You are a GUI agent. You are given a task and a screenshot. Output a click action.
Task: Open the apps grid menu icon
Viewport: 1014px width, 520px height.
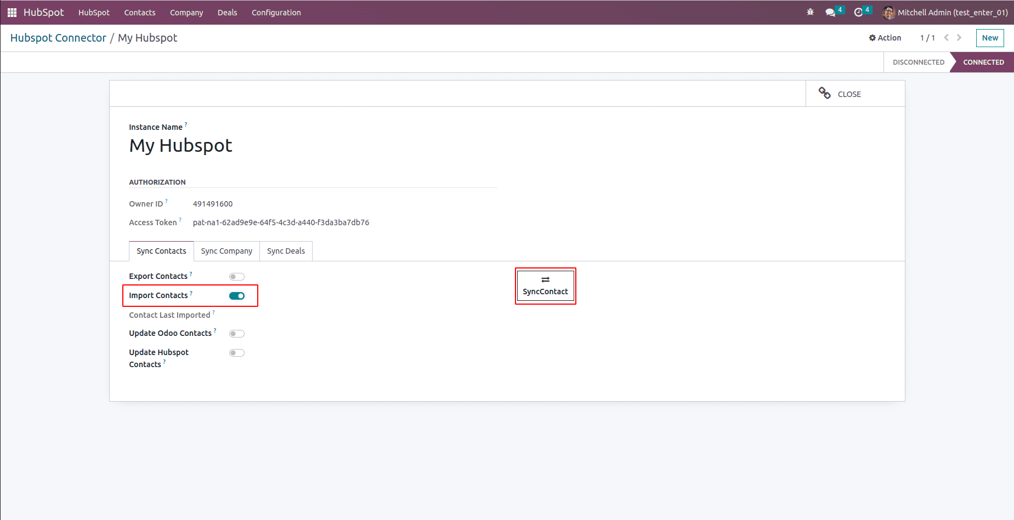[12, 12]
